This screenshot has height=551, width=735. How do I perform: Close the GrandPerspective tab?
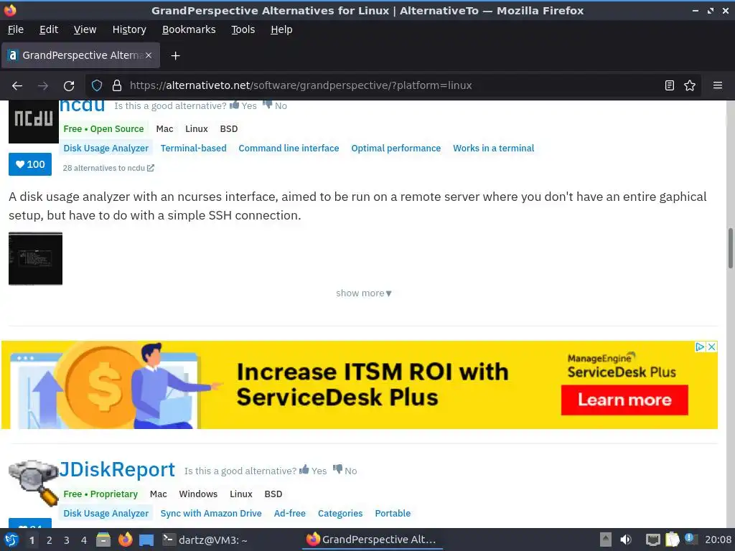click(x=148, y=55)
